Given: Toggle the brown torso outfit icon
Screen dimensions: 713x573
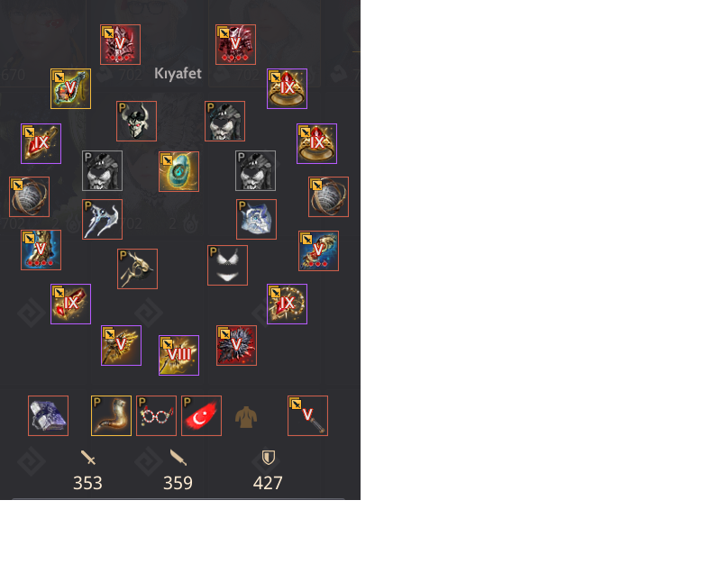Looking at the screenshot, I should point(246,417).
